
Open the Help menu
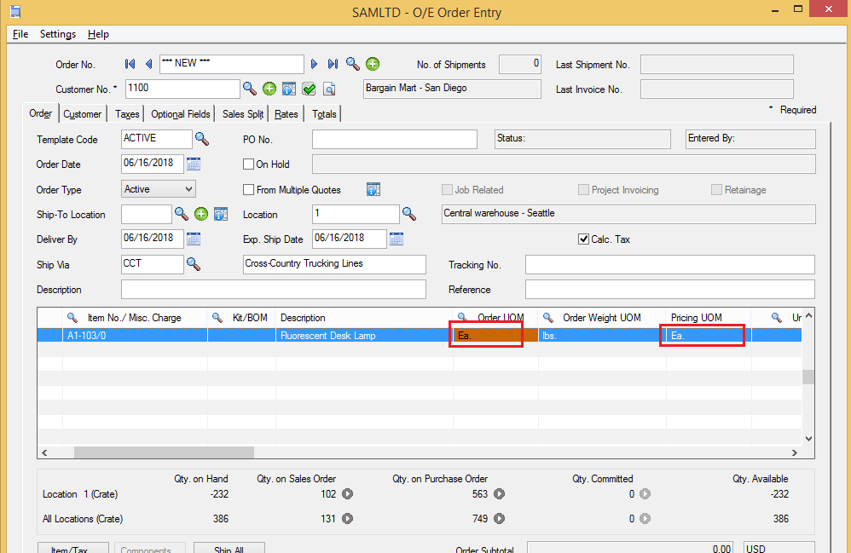98,34
